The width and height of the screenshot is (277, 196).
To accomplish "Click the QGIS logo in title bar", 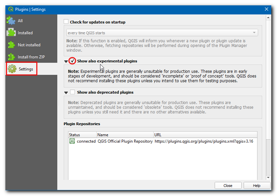I will (10, 9).
